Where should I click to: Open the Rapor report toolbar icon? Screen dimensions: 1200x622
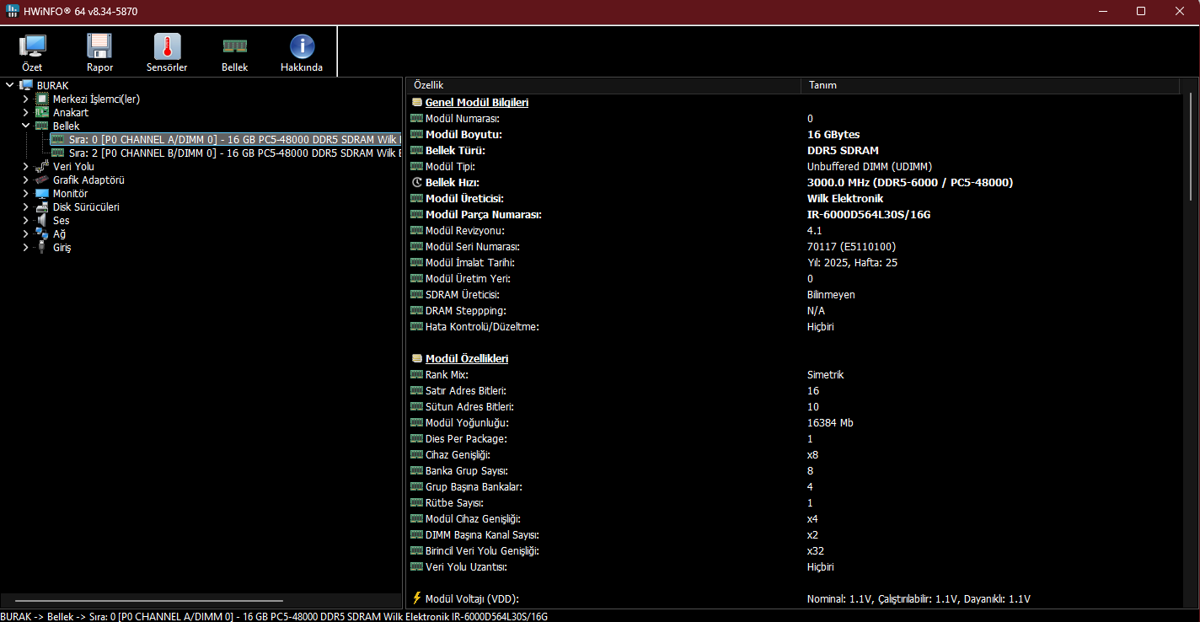click(x=99, y=46)
